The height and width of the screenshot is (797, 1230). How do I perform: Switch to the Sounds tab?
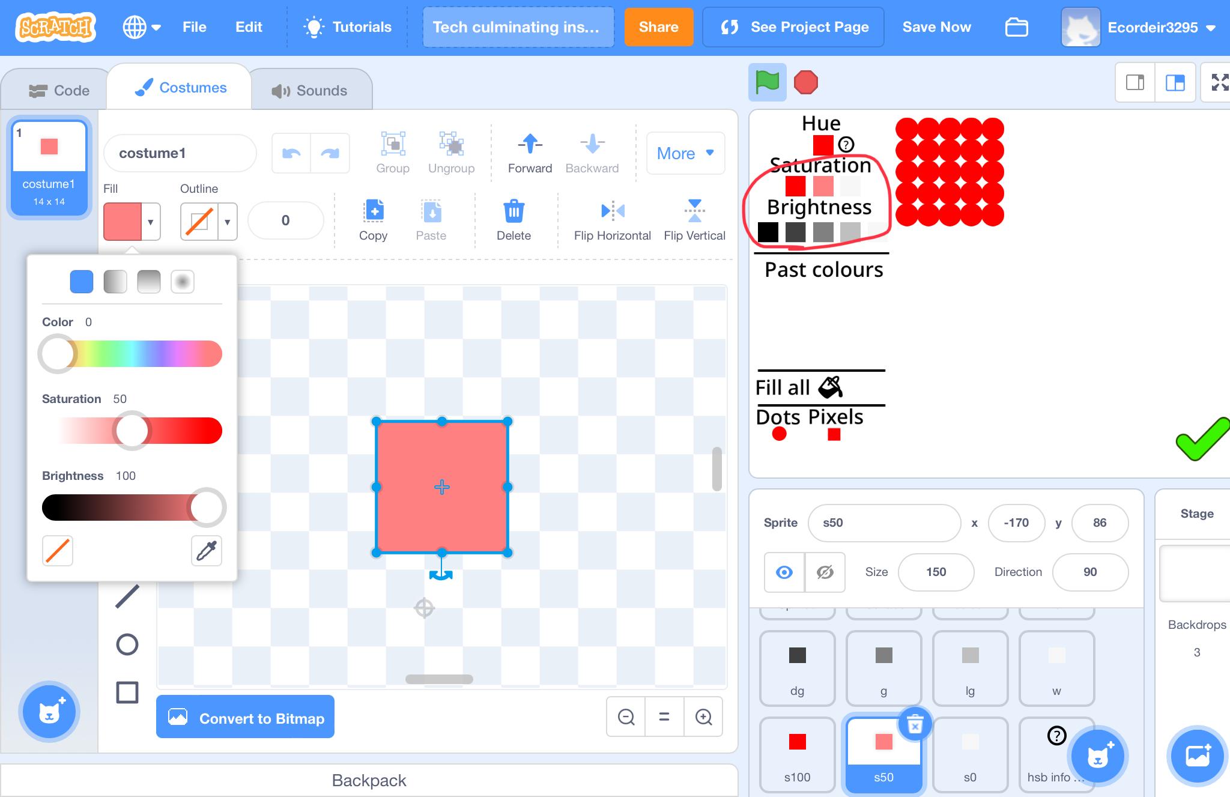(x=310, y=91)
